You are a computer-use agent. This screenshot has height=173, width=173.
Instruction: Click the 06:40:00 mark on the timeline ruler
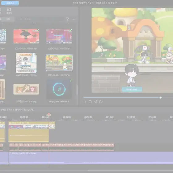point(67,117)
